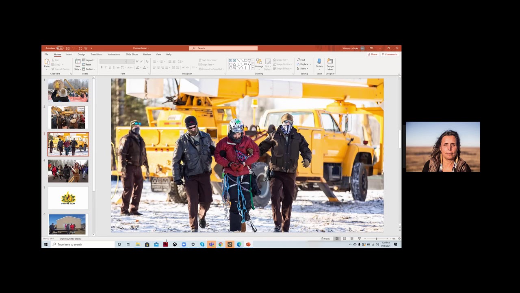Switch to the Transitions tab
520x293 pixels.
point(96,55)
